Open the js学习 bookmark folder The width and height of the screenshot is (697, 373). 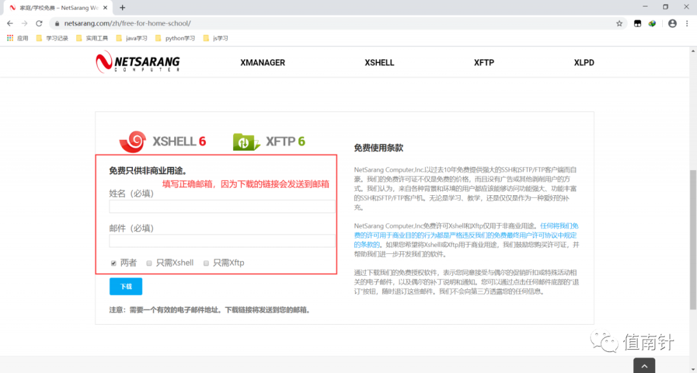[216, 38]
